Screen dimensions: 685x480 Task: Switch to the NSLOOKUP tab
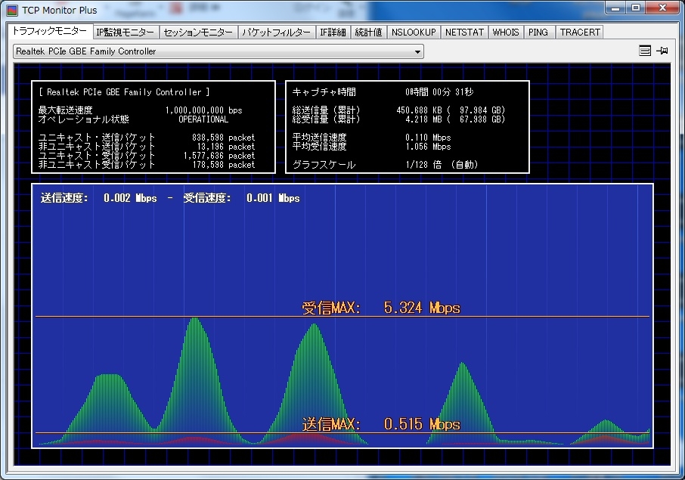(414, 33)
